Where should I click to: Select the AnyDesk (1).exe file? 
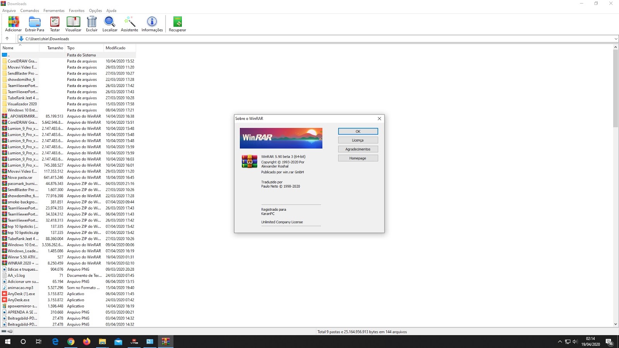[x=68, y=294]
